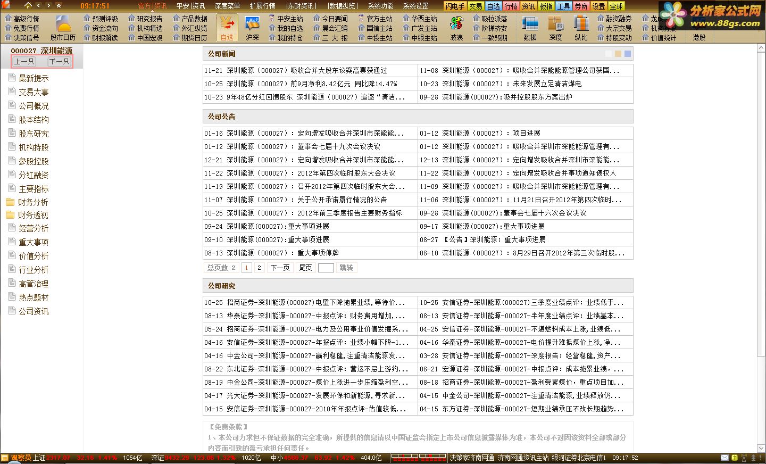Open 研究报告 toolbar item
Image resolution: width=766 pixels, height=464 pixels.
tap(145, 19)
